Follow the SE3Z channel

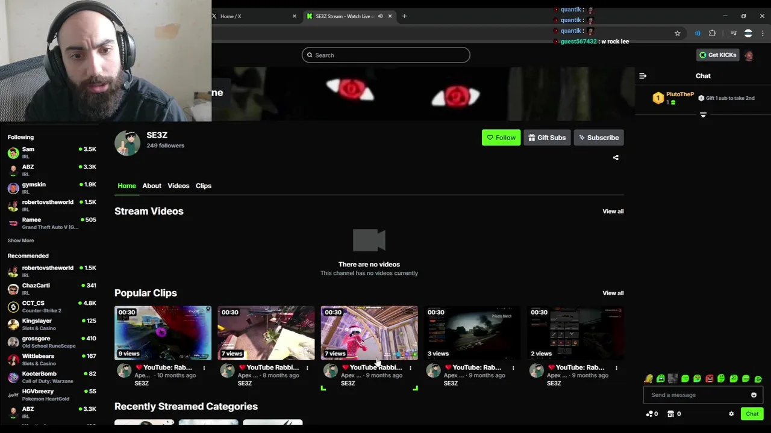coord(501,138)
